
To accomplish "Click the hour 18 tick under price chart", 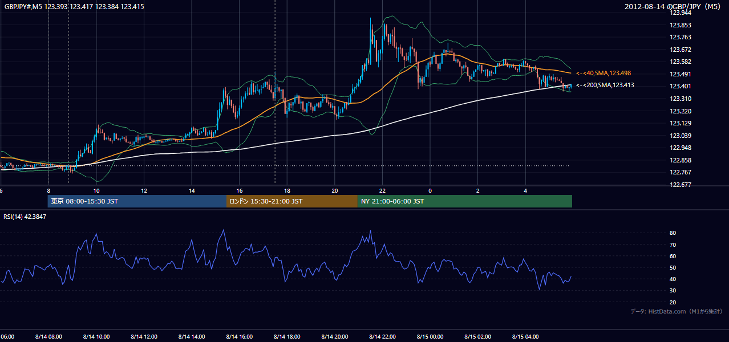I will click(287, 190).
